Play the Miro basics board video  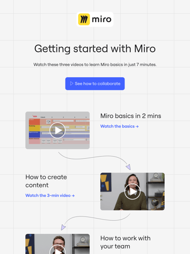58,130
